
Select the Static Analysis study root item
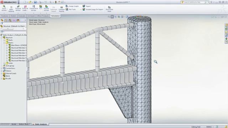pyautogui.click(x=14, y=35)
